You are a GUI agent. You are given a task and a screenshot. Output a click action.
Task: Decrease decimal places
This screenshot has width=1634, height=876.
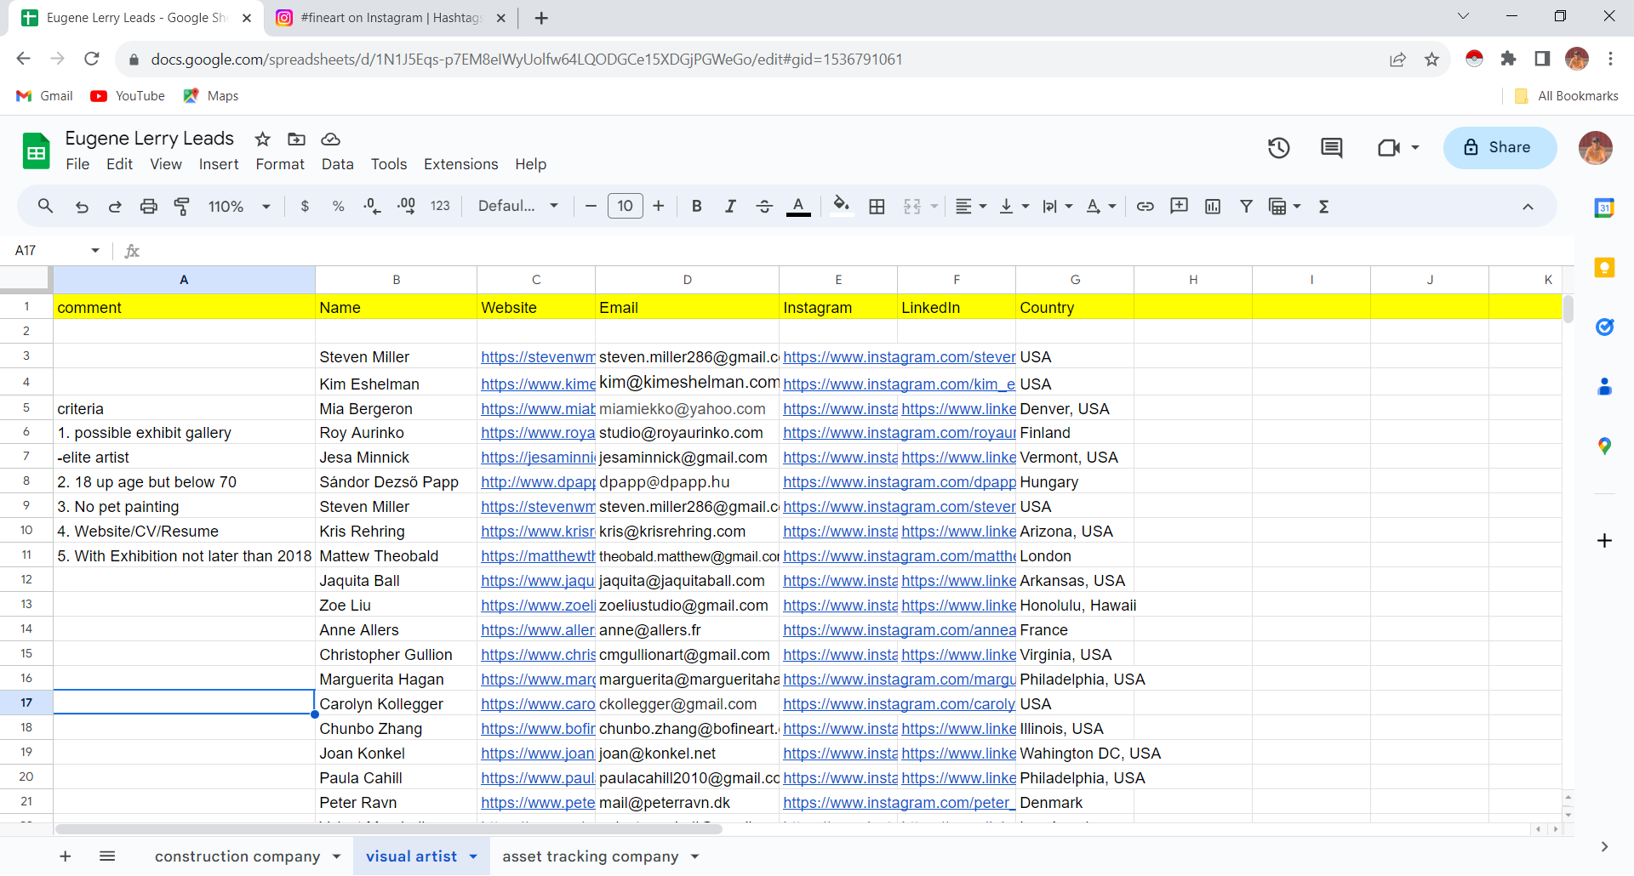tap(372, 206)
